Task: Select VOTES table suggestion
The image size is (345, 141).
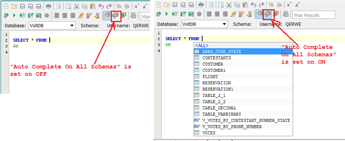Action: point(243,133)
